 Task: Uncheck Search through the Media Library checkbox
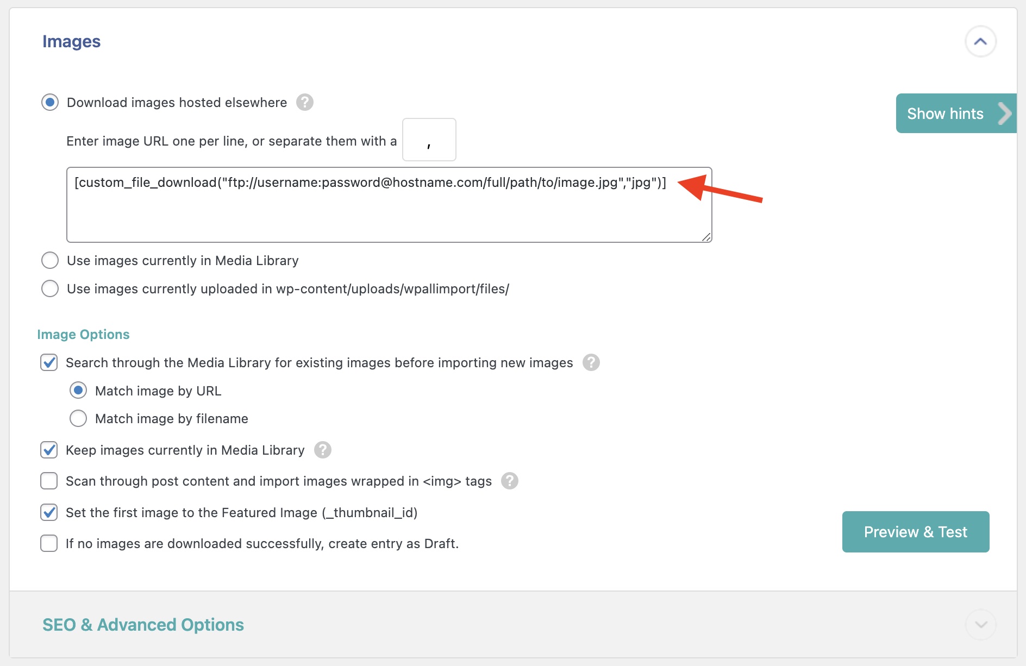pyautogui.click(x=49, y=362)
